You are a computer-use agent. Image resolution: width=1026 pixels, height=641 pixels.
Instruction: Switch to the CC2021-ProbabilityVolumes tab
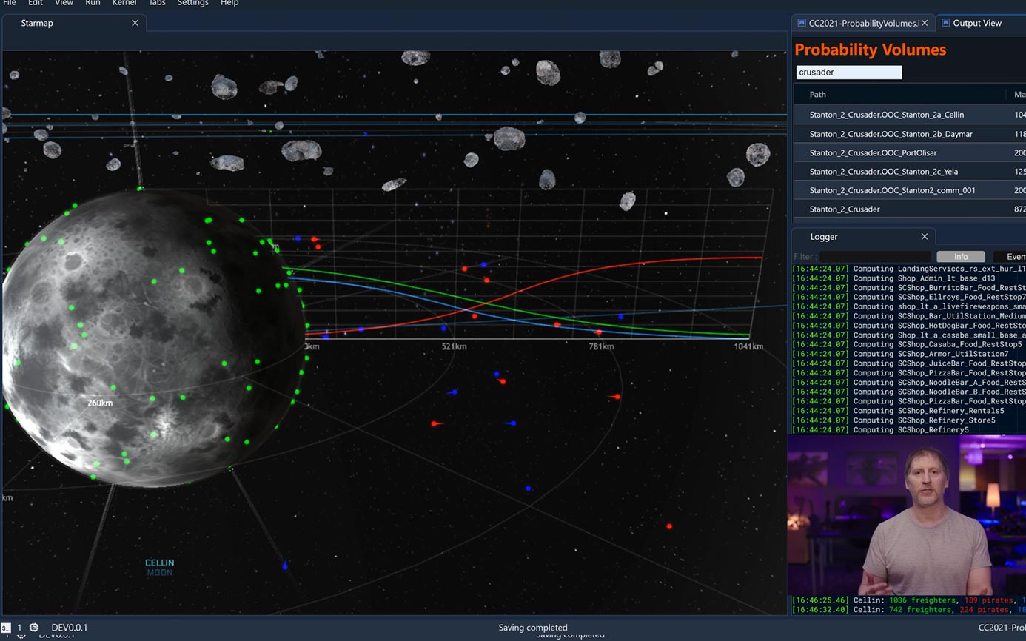[864, 23]
